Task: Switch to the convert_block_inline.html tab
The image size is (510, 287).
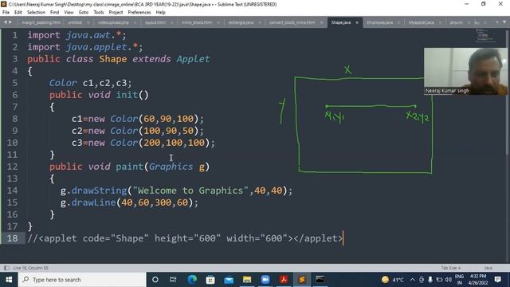Action: click(x=292, y=22)
